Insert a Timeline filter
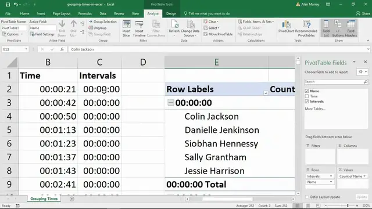372x209 pixels. (x=139, y=28)
